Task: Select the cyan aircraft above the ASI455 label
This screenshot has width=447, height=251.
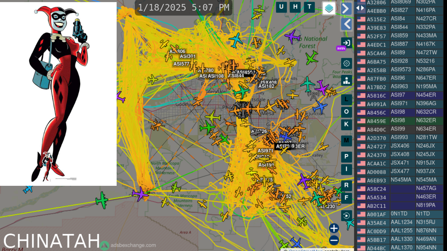Action: [236, 40]
